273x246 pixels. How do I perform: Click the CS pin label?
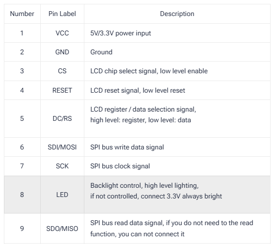click(x=62, y=71)
